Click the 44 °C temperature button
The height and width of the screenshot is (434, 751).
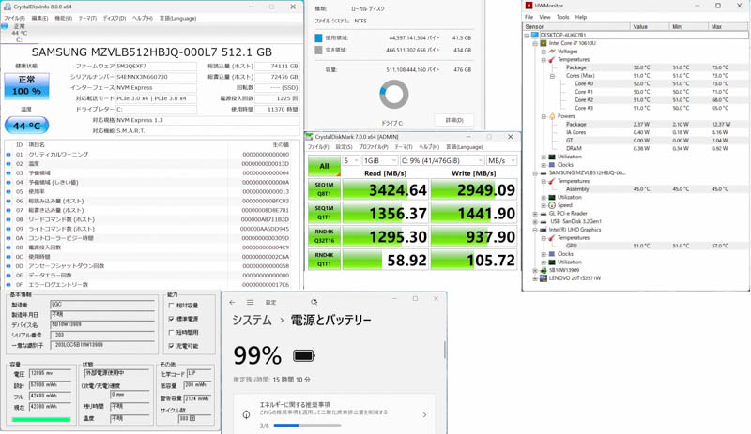[x=27, y=126]
